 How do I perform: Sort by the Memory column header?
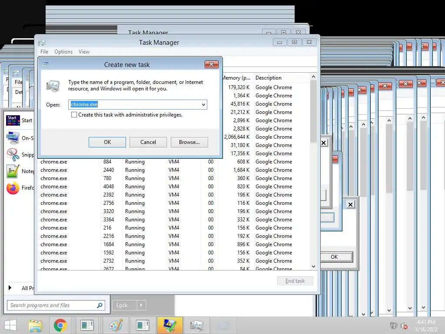tap(236, 78)
